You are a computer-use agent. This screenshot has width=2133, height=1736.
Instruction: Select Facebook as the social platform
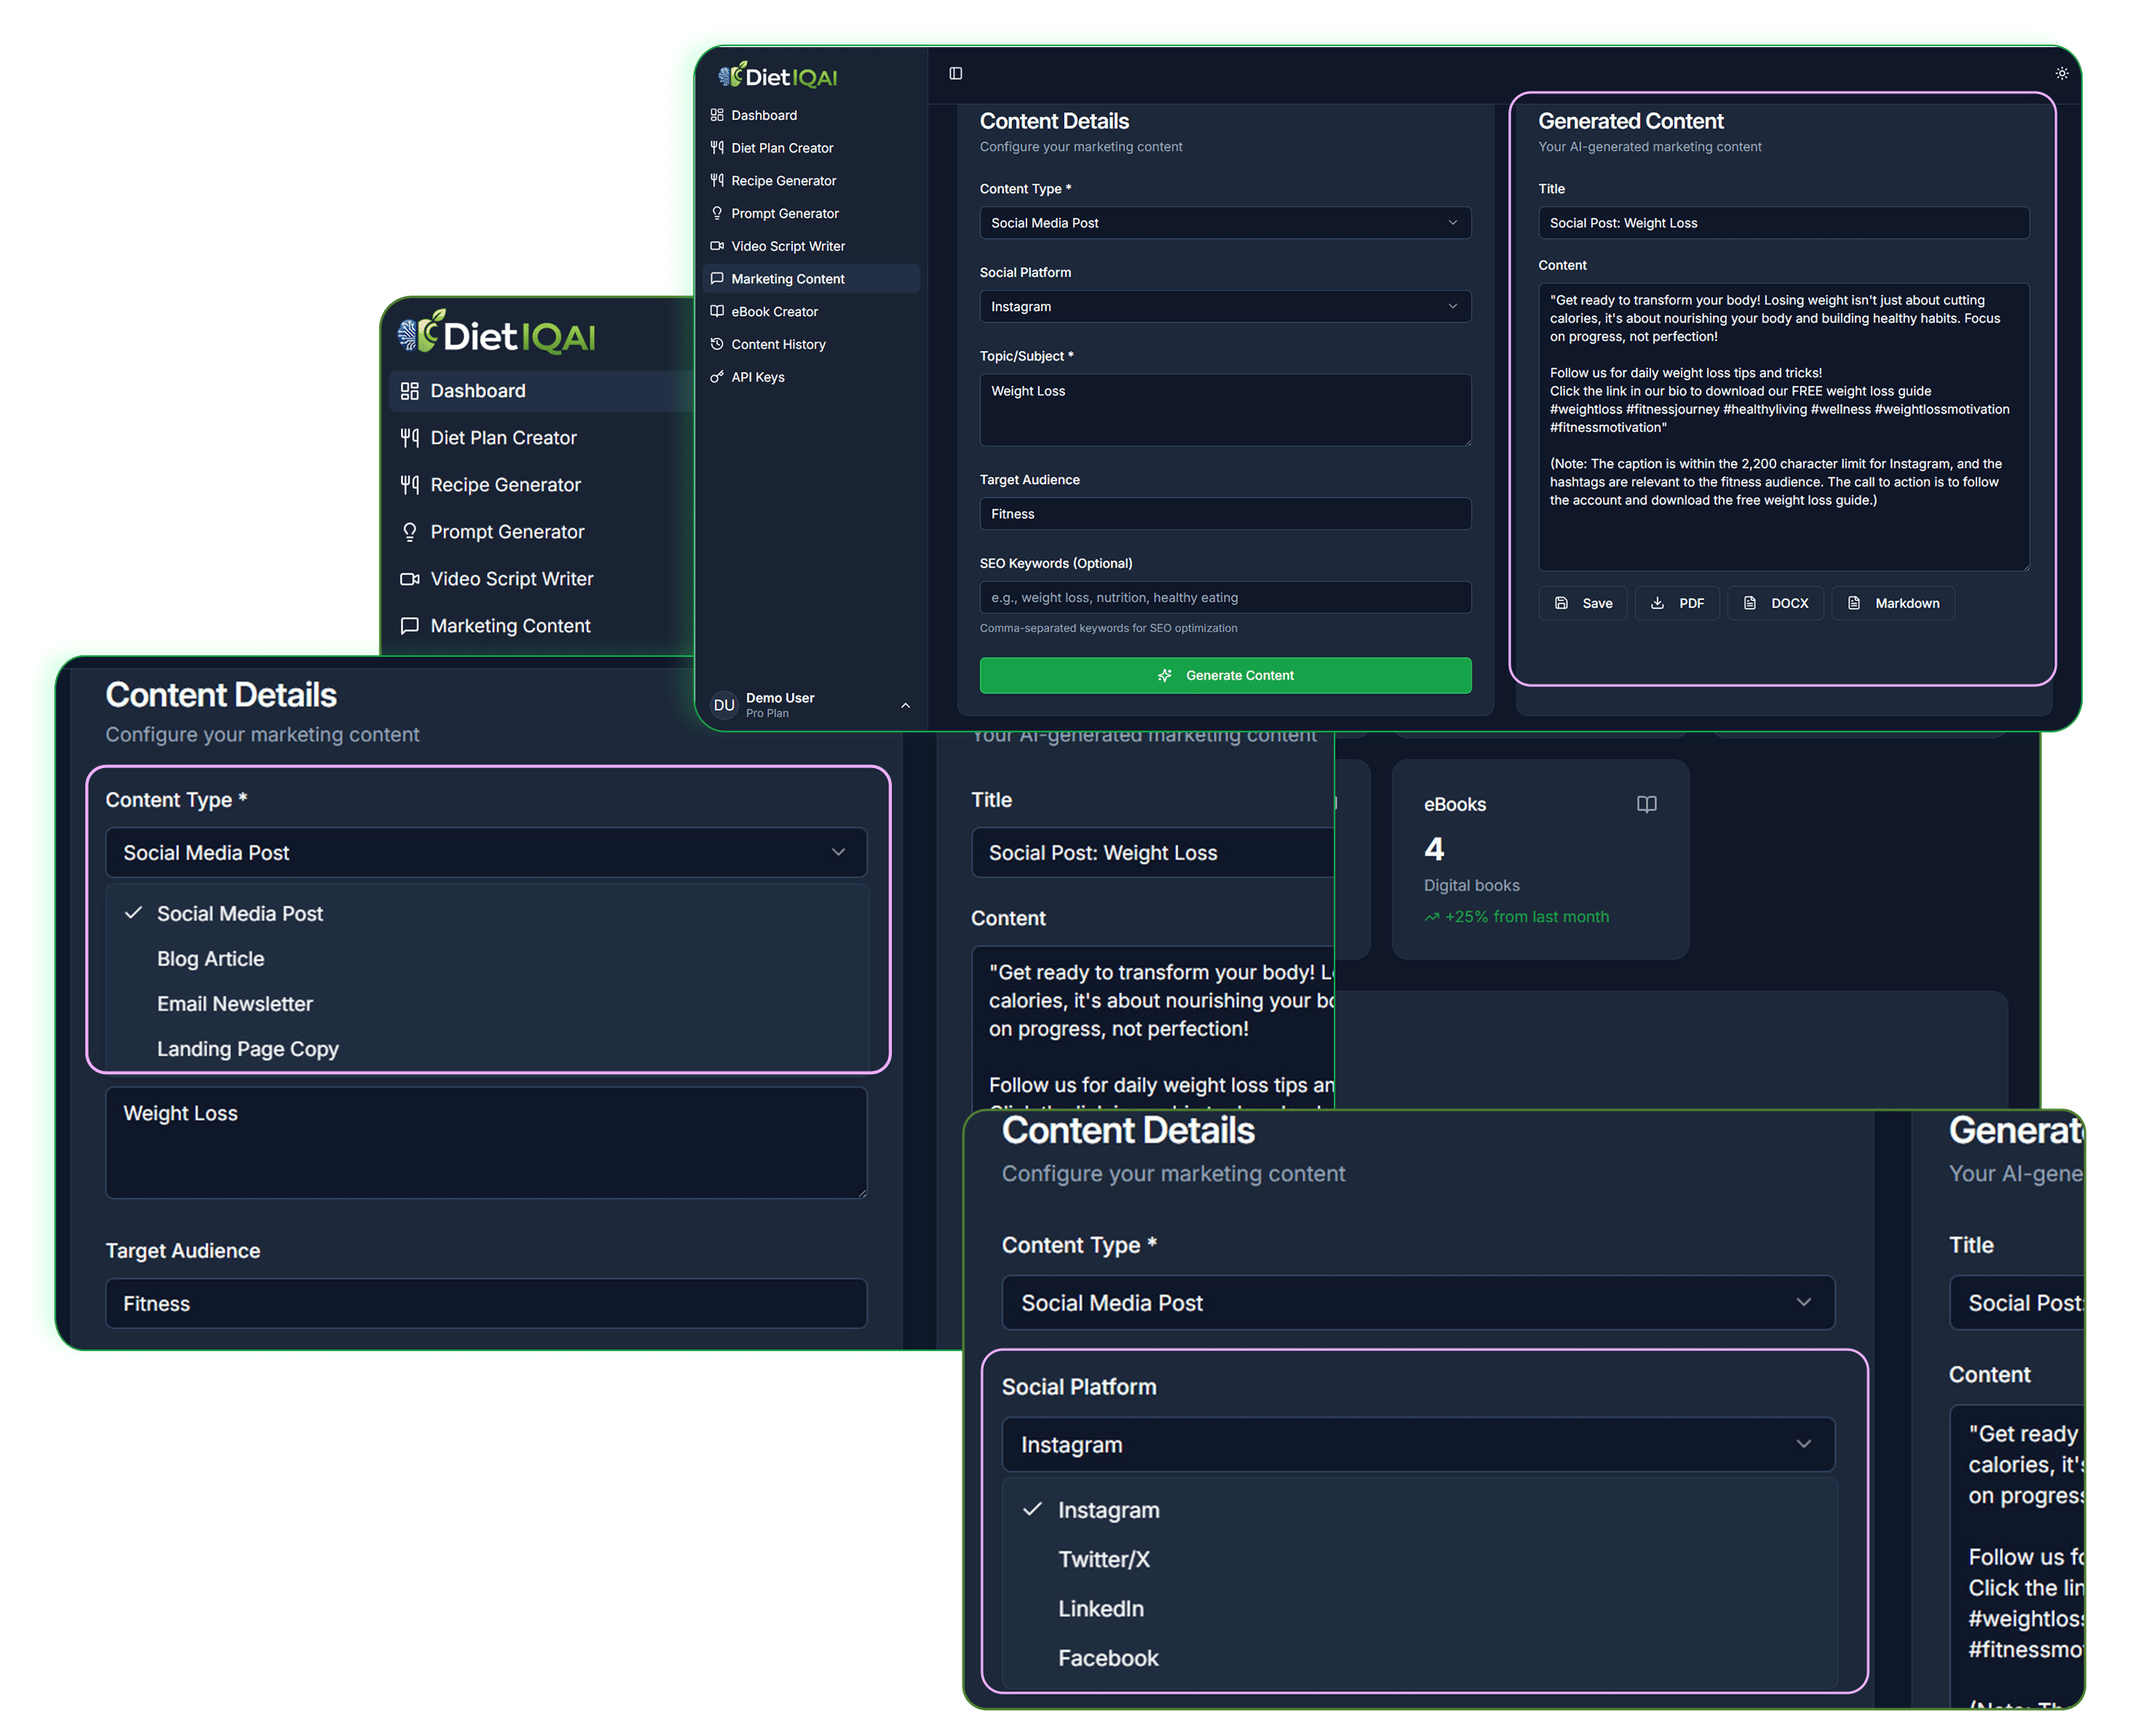click(x=1108, y=1657)
